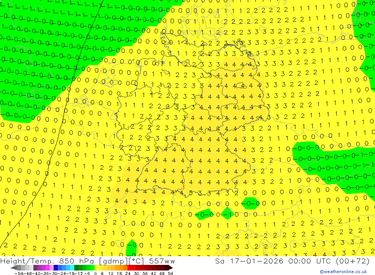Viewport: 375px width, 275px height.
Task: Click the ©weatheronline.co.uk link
Action: [343, 272]
